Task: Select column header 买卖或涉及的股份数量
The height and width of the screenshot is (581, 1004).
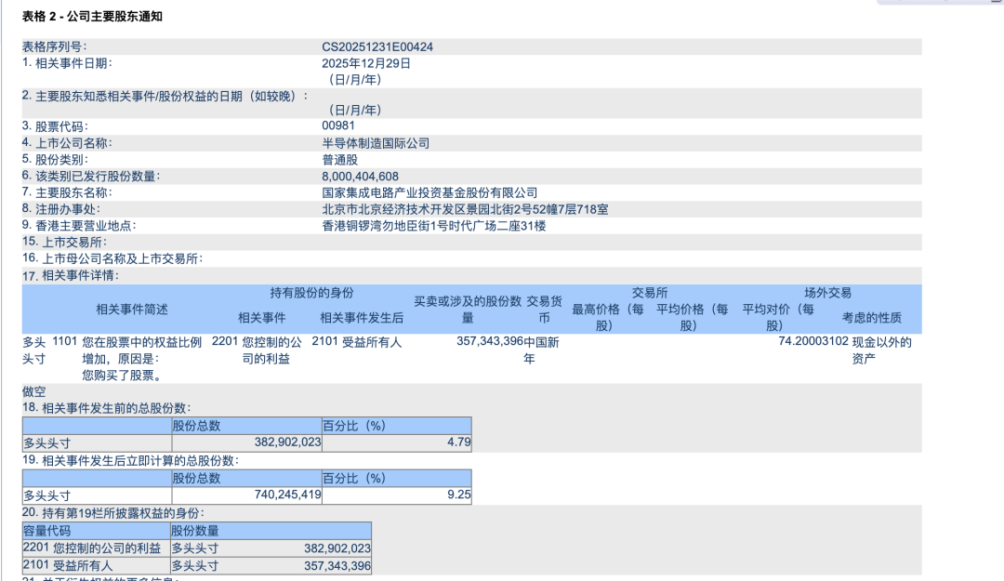Action: click(468, 310)
